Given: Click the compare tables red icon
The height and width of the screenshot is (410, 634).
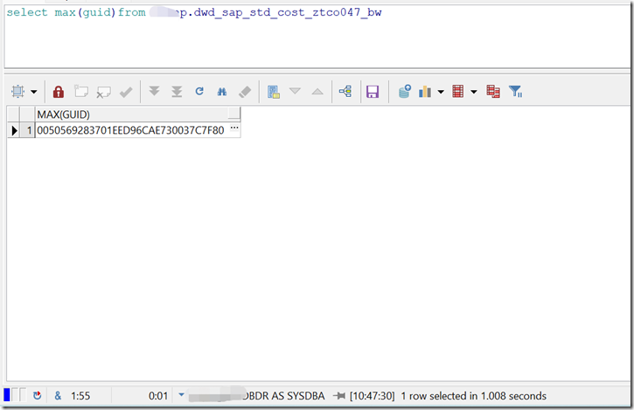Looking at the screenshot, I should pos(493,92).
